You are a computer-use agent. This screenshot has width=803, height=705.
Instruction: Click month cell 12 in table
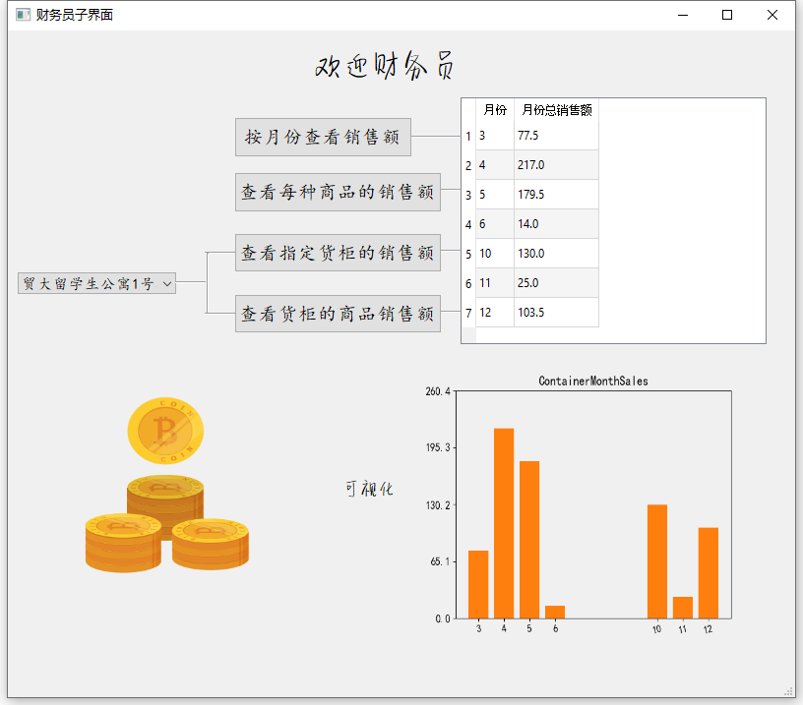point(495,313)
